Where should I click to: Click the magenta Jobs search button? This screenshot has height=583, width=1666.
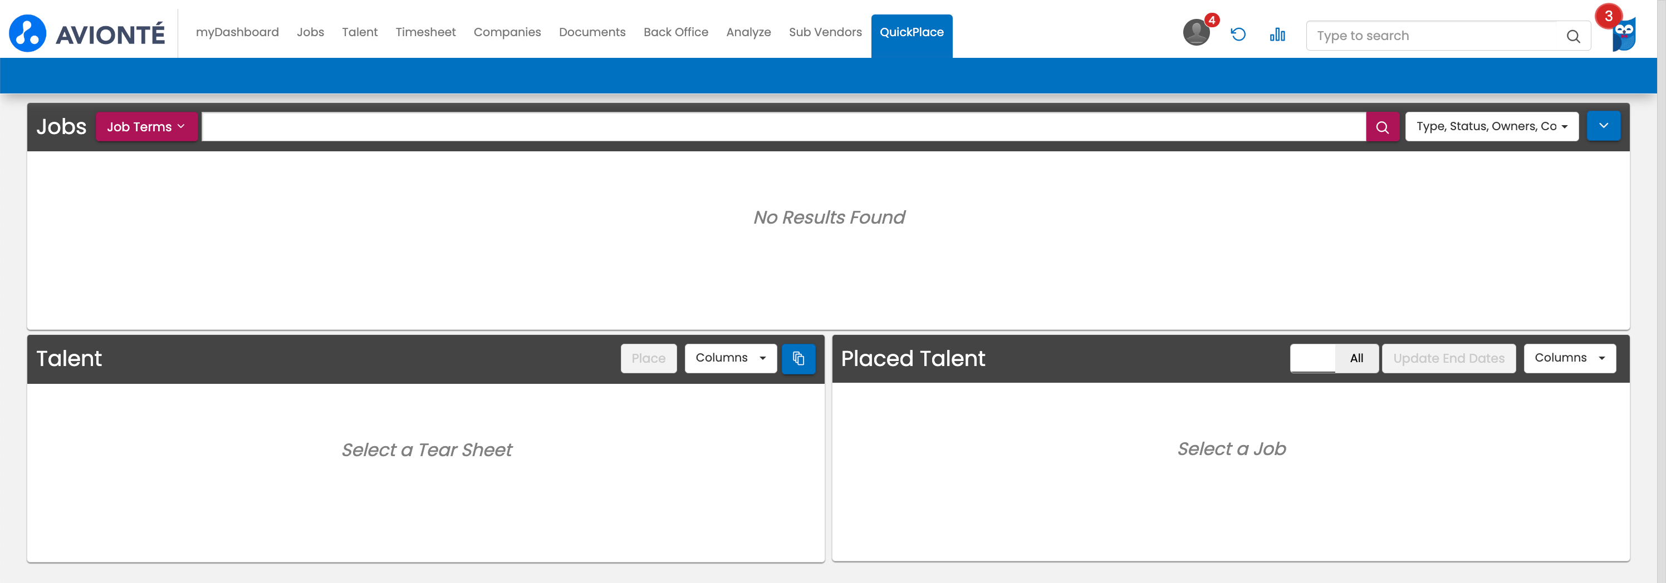coord(1382,127)
